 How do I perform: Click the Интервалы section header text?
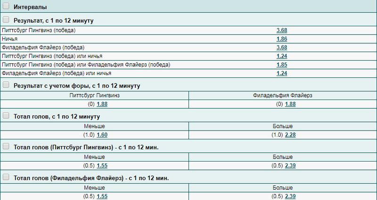pyautogui.click(x=30, y=7)
